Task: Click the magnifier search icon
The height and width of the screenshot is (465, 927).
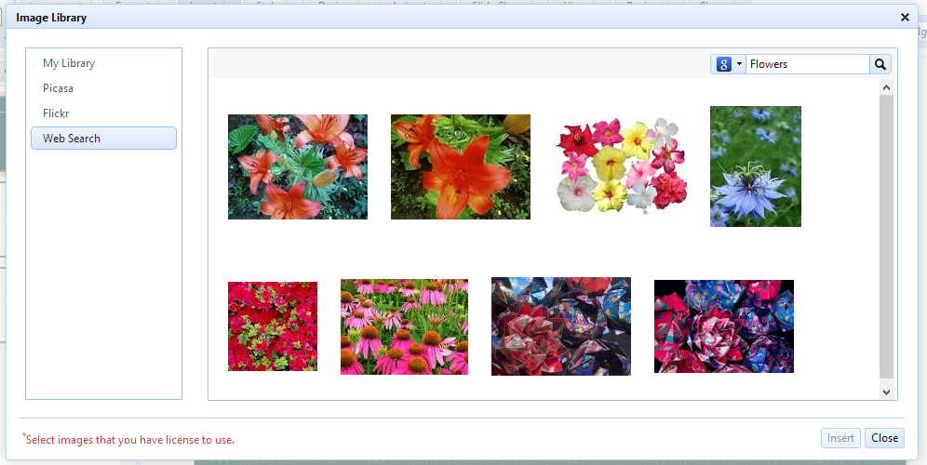Action: [x=880, y=64]
